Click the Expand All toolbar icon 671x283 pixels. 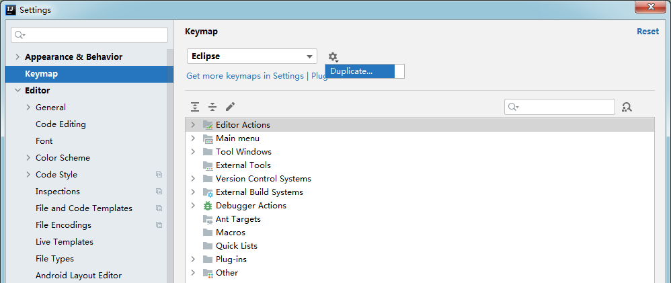[x=195, y=107]
